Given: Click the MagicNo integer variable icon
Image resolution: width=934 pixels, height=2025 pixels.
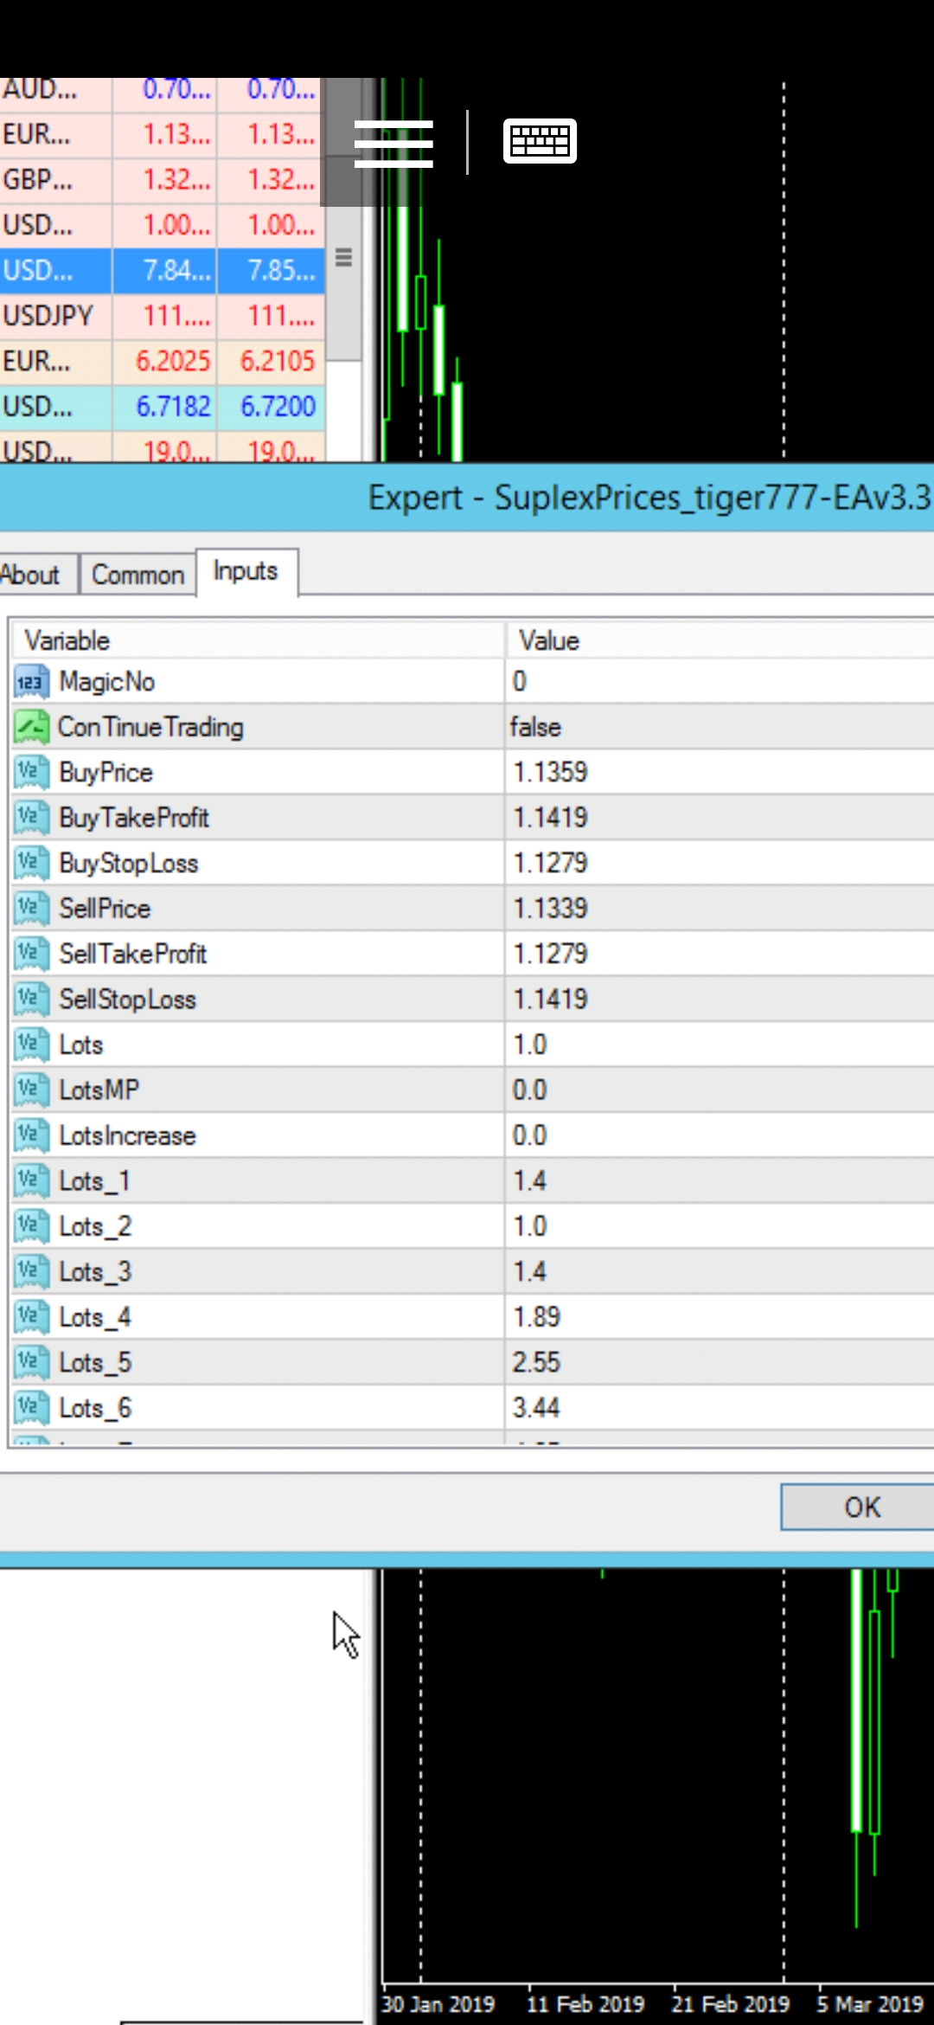Looking at the screenshot, I should 31,682.
